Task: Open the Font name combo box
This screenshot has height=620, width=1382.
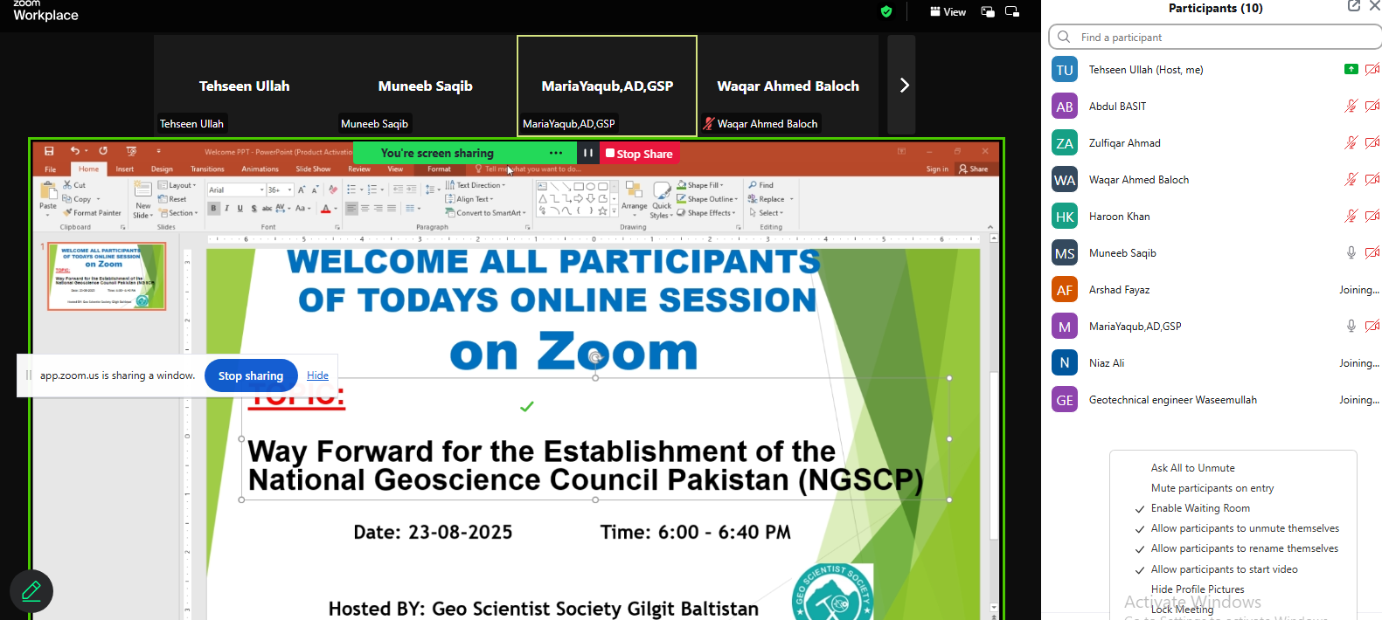Action: point(236,189)
